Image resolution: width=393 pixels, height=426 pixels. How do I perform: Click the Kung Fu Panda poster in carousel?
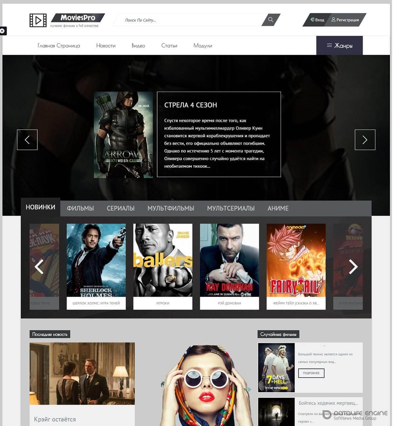pos(348,261)
